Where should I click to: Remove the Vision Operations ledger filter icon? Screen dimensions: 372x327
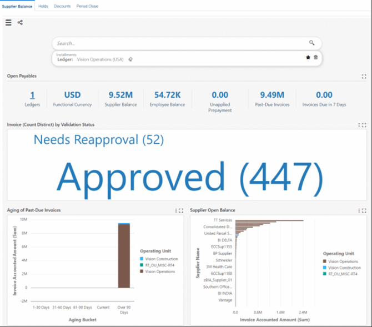[x=130, y=59]
